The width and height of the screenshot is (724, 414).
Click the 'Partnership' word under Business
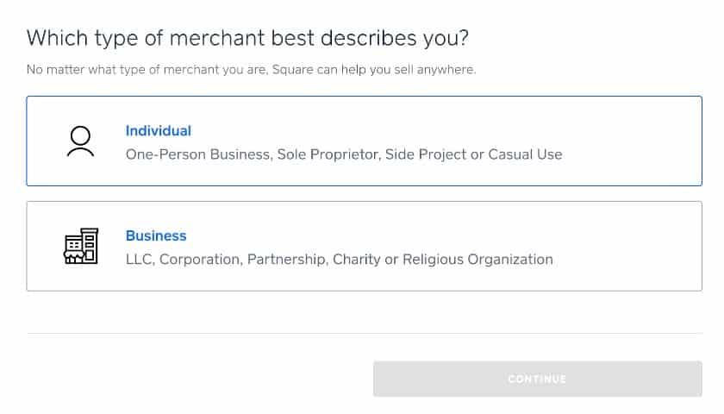point(286,260)
